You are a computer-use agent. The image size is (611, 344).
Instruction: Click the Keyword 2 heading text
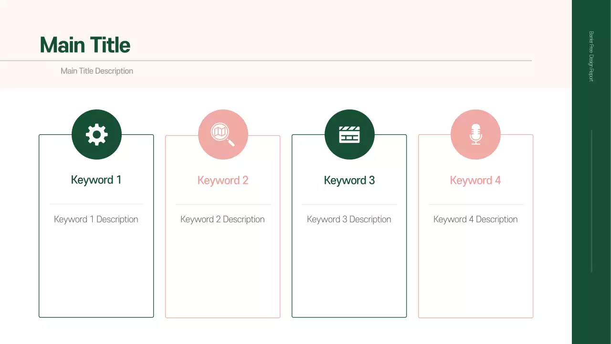pos(222,180)
